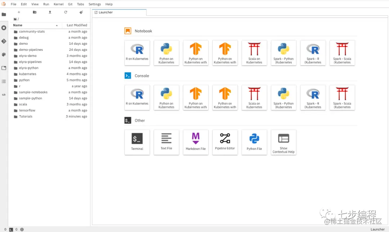
Task: Click the Upload Files toolbar icon
Action: [50, 12]
